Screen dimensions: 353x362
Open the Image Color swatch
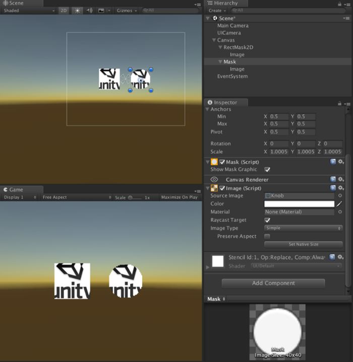pos(299,204)
